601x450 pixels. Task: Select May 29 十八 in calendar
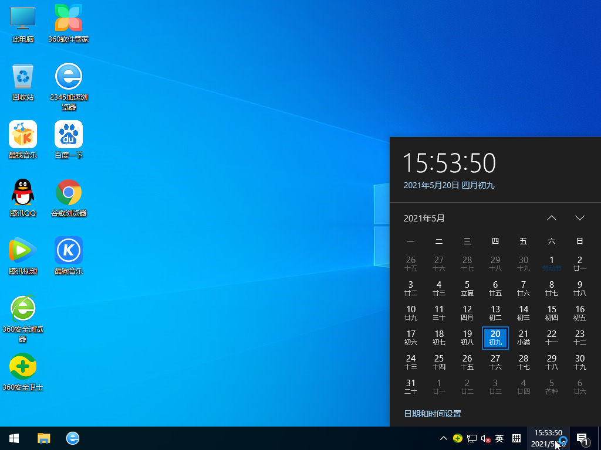click(x=552, y=362)
